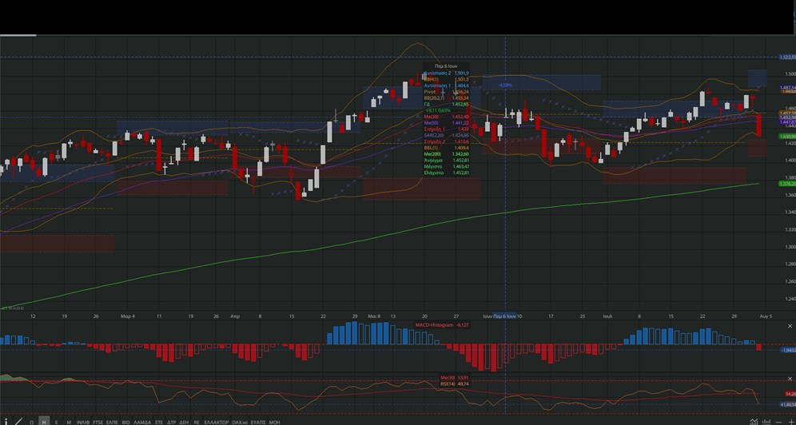Select the M monthly timeframe button
Image resolution: width=796 pixels, height=425 pixels.
[69, 422]
